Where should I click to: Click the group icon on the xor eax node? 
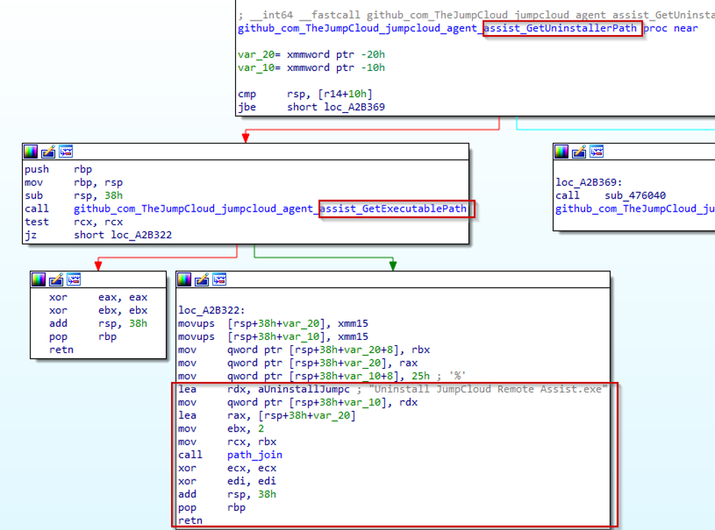[x=73, y=279]
